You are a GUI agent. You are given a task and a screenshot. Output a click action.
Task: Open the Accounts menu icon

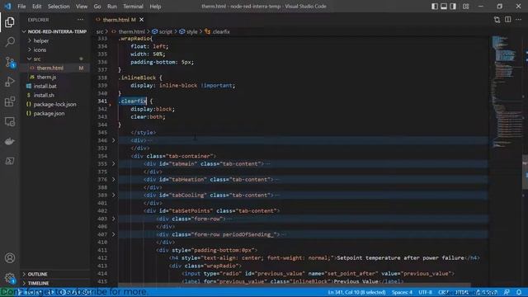click(10, 258)
